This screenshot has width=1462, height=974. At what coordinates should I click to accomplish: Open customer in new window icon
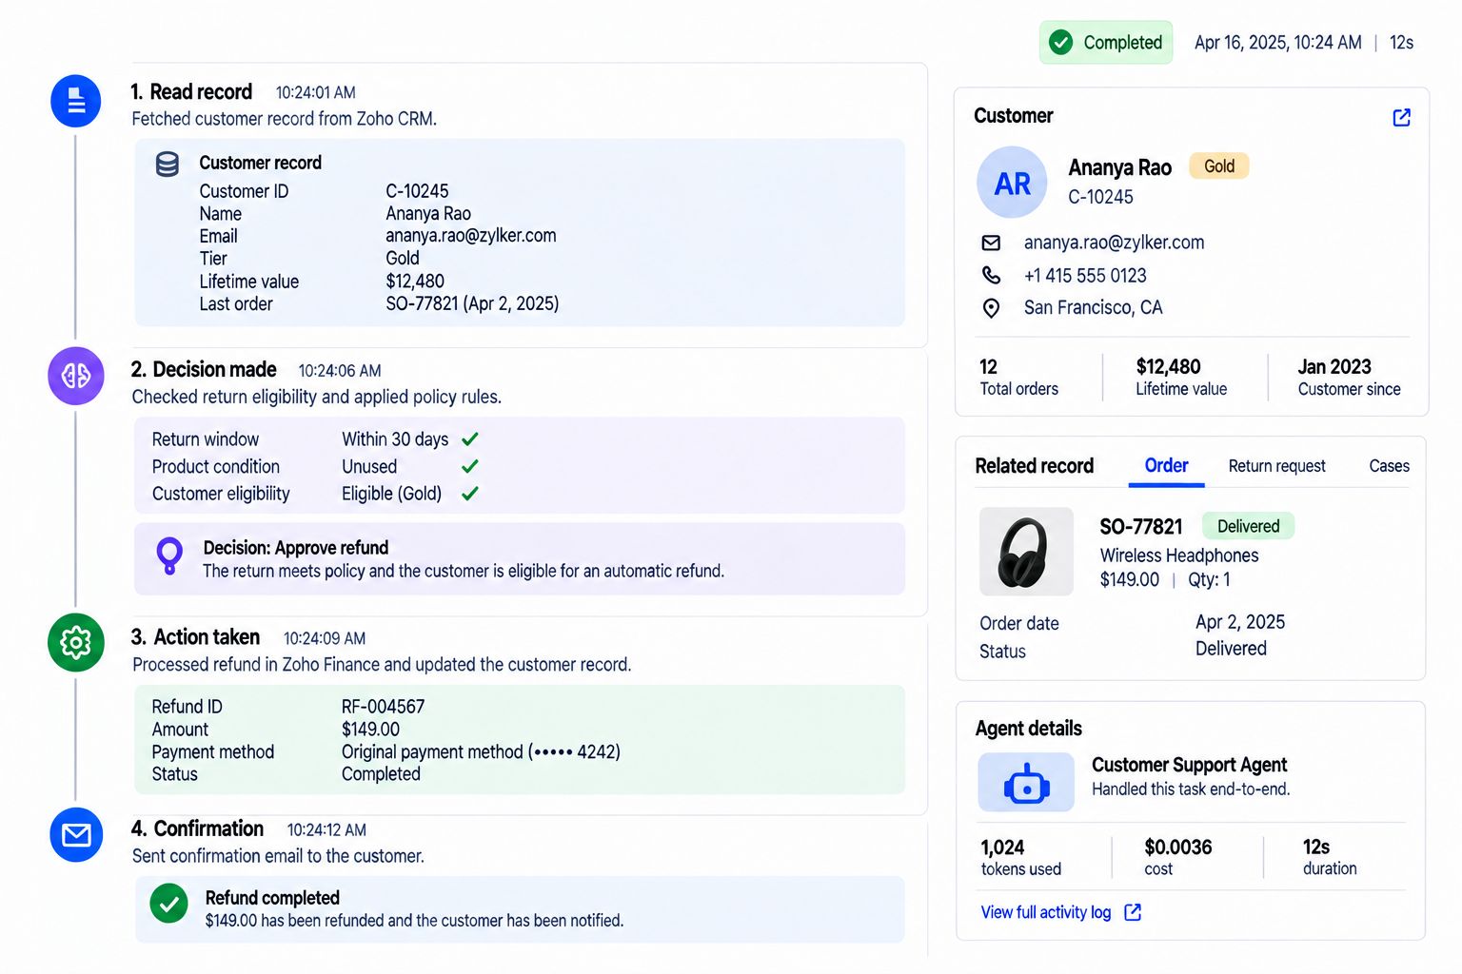(1401, 117)
